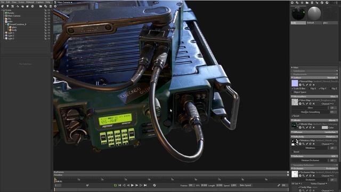Enable Flip Z checkbox
The width and height of the screenshot is (341, 192).
click(x=330, y=89)
